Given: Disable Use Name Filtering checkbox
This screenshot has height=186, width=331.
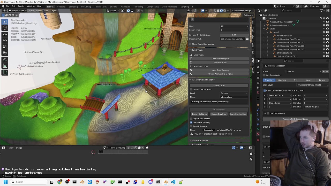Looking at the screenshot, I should click(191, 122).
